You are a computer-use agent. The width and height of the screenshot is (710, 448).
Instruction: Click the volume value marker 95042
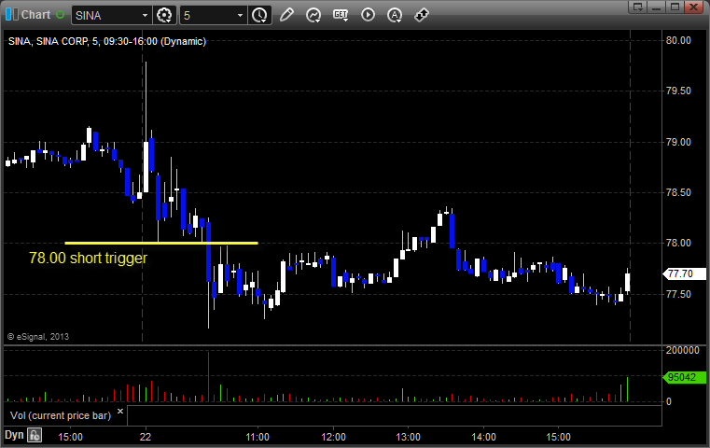point(684,377)
